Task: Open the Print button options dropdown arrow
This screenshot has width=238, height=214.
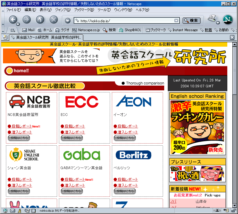Action: coord(218,23)
